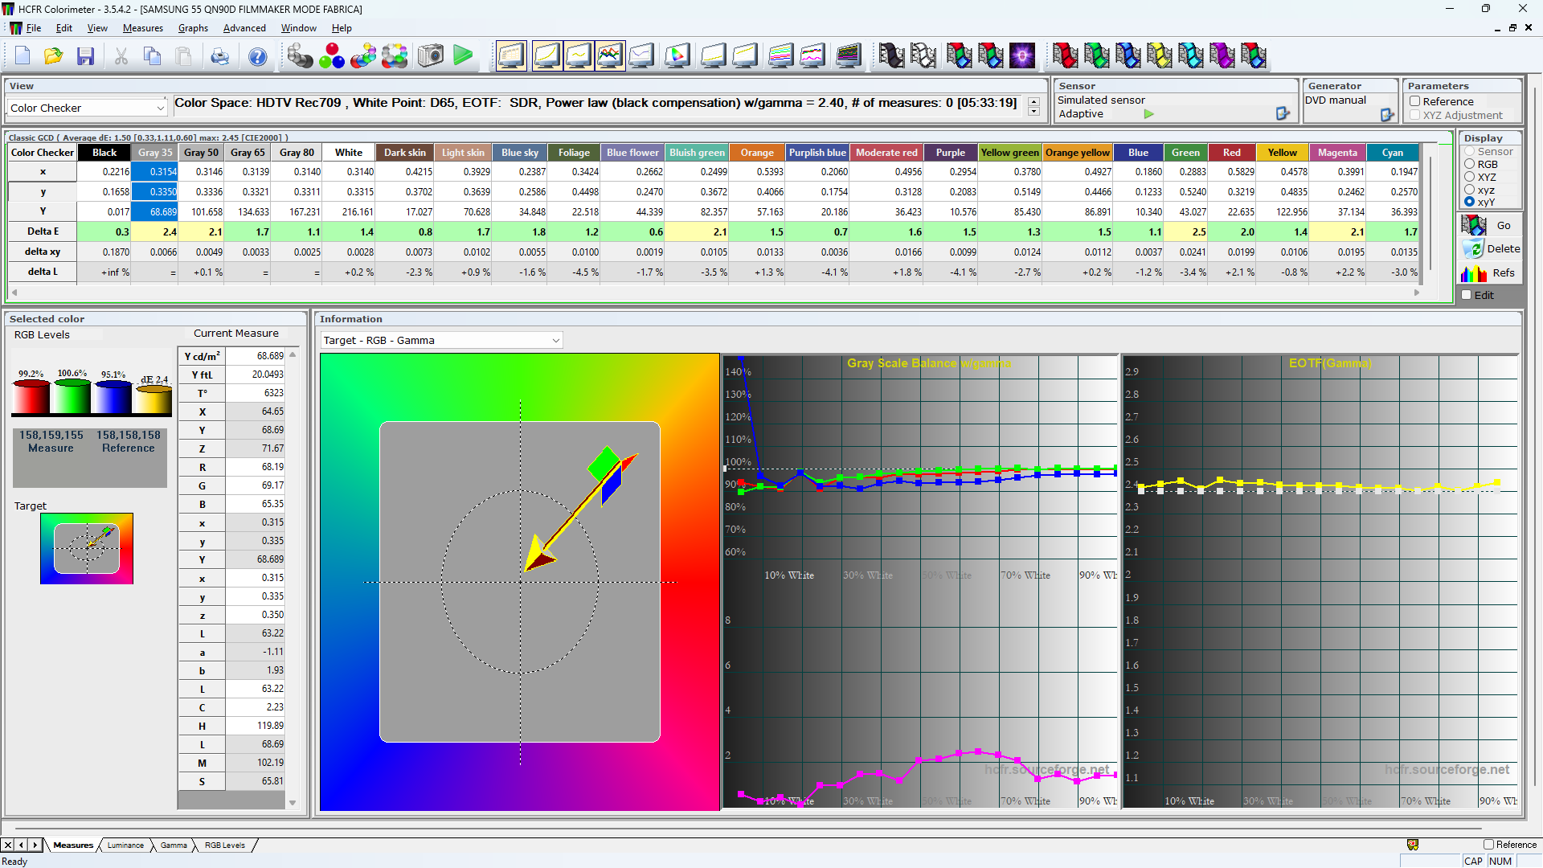The width and height of the screenshot is (1543, 868).
Task: Switch to the Luminance tab
Action: tap(125, 845)
